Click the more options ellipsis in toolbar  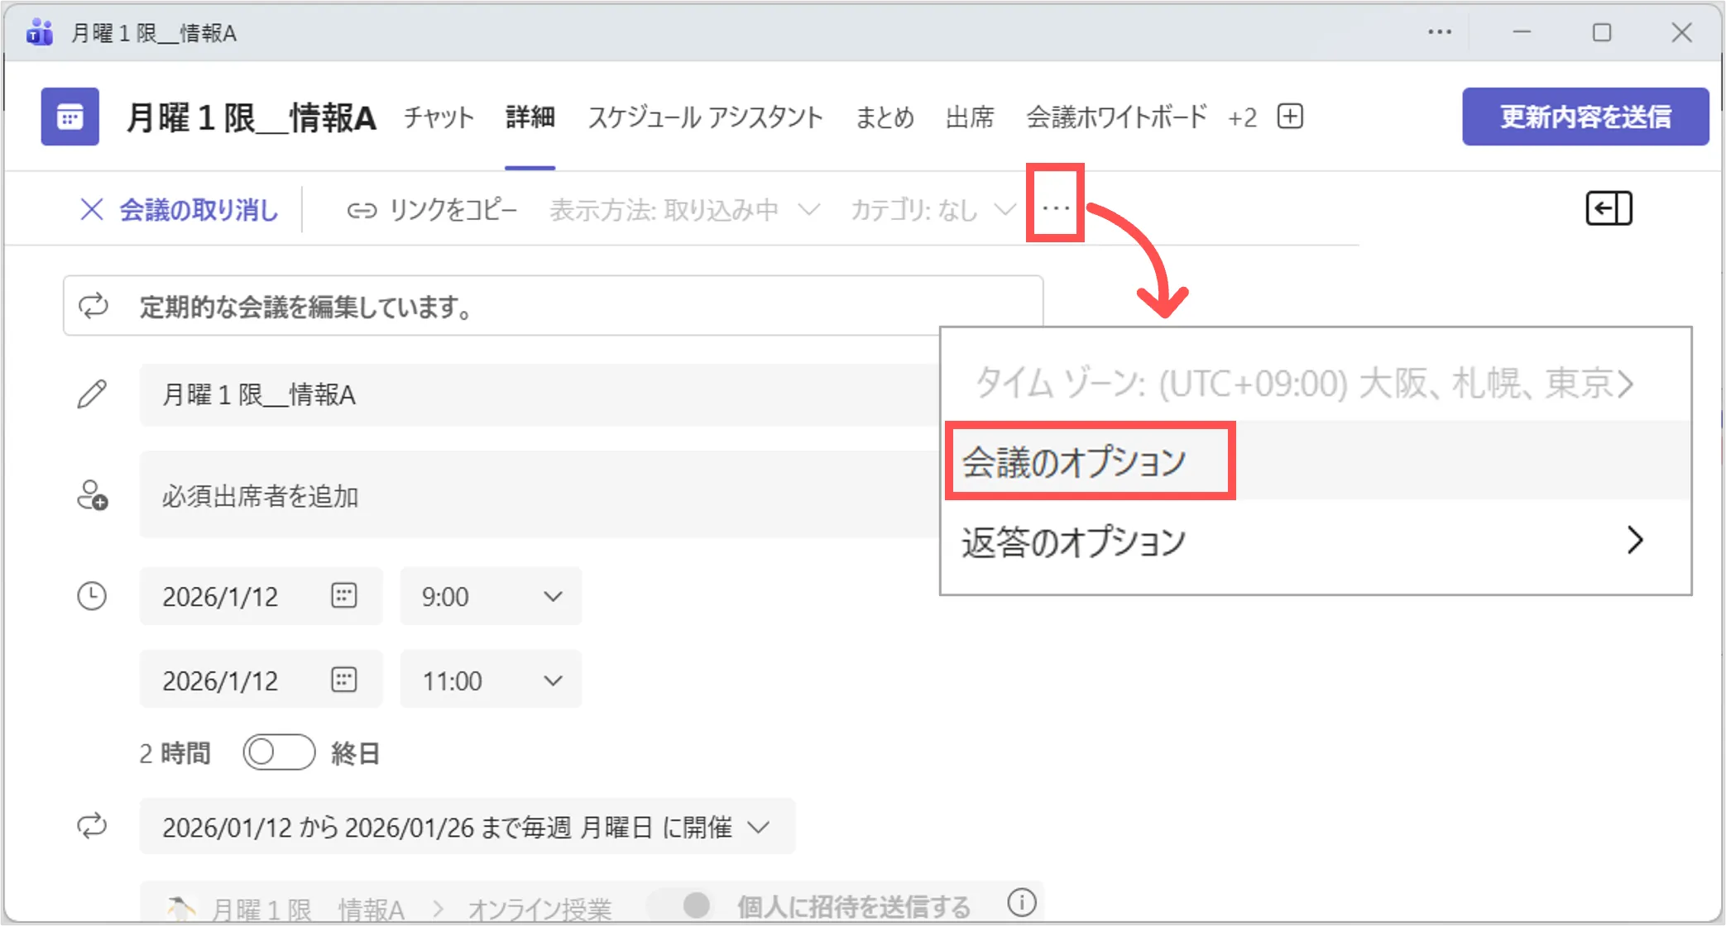1055,208
